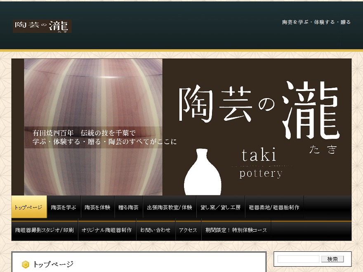Viewport: 363px width, 272px height.
Task: Click the striped ceramic vase photo
Action: [93, 127]
